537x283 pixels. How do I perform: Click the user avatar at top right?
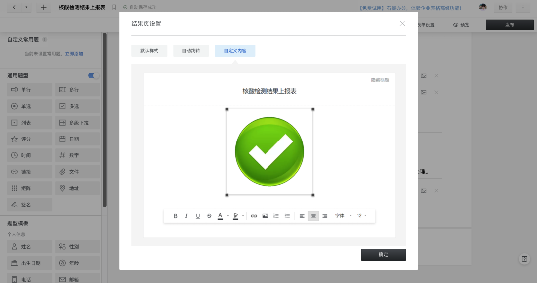click(483, 7)
